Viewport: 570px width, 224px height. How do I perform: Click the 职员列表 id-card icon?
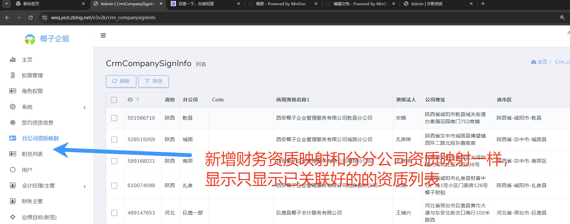click(13, 154)
